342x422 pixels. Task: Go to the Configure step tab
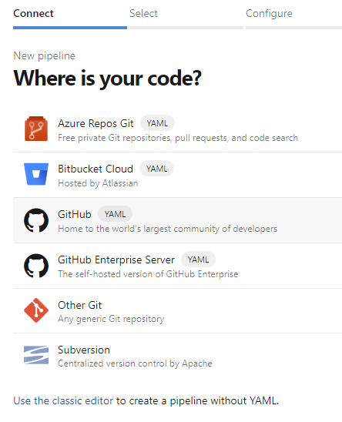point(269,13)
